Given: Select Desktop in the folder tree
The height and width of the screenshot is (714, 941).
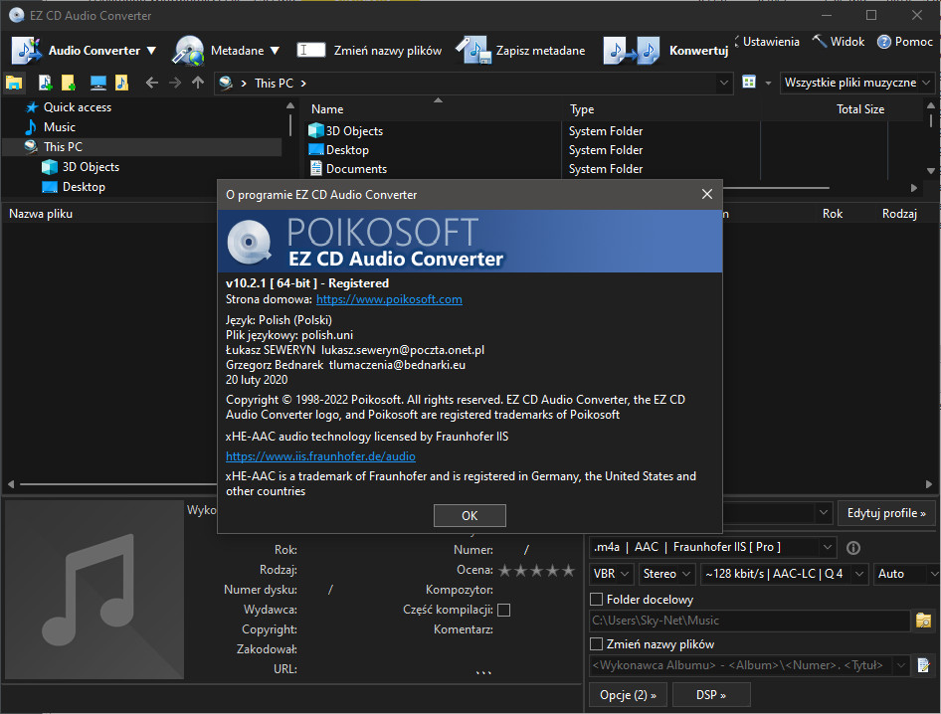Looking at the screenshot, I should pyautogui.click(x=84, y=187).
